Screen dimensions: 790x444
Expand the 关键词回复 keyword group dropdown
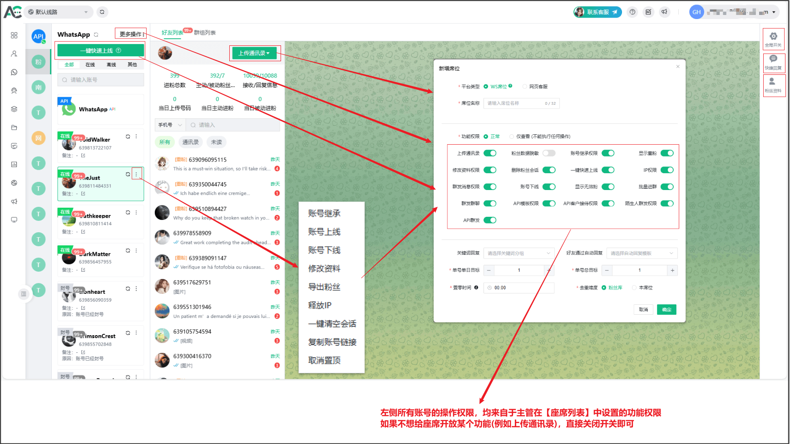click(518, 253)
